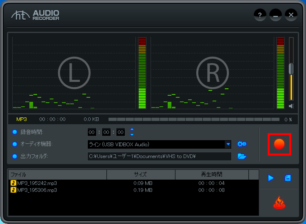Screen dimensions: 306x224
Task: Click the music icon of MP3_195306.mp3
Action: coord(13,190)
